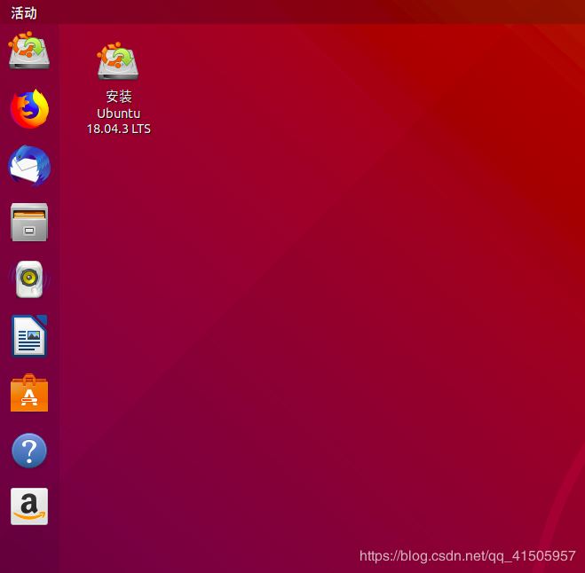
Task: Click empty space on top bar
Action: [x=311, y=12]
